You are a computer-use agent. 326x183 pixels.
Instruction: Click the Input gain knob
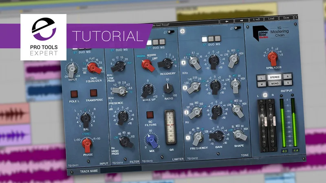[x=72, y=70]
